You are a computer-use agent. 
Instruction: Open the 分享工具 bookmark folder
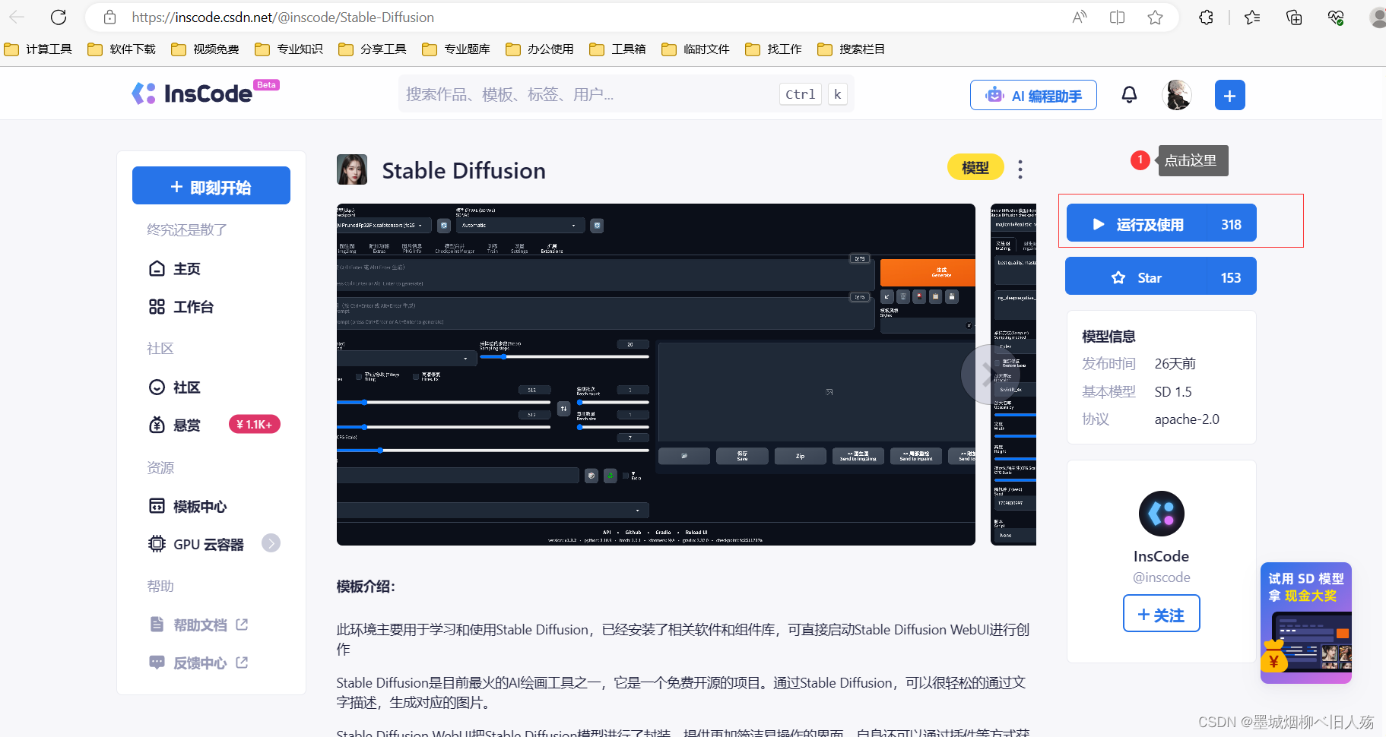tap(373, 49)
